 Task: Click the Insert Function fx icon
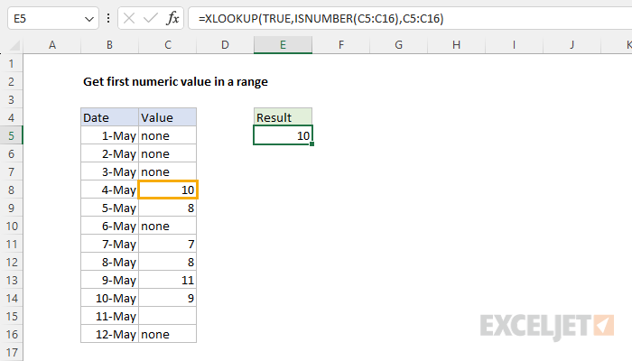click(170, 19)
